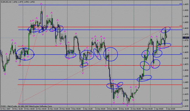Click the EURUSD,H4 chart title text
The height and width of the screenshot is (111, 190).
(6, 2)
